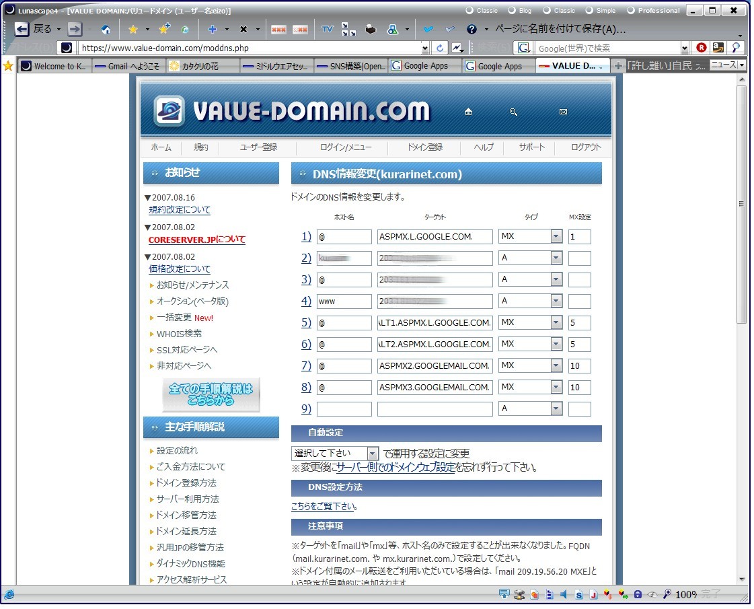Go back with the 戻る arrow button
The height and width of the screenshot is (609, 754).
pos(22,30)
